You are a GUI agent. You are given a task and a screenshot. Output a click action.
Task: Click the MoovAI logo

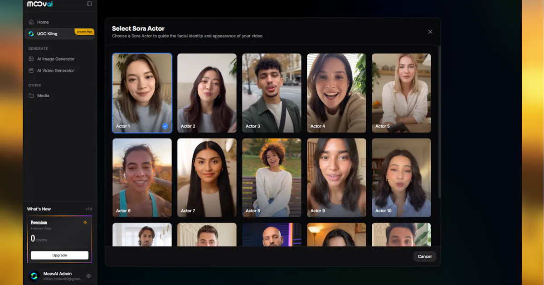click(40, 4)
